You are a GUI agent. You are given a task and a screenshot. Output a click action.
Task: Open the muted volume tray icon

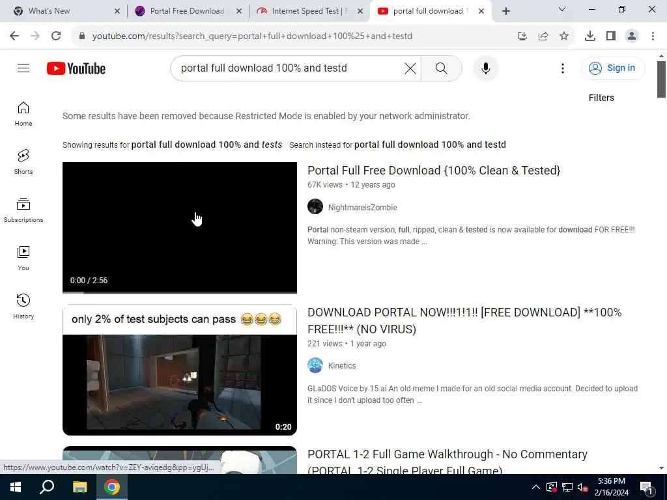click(x=582, y=487)
